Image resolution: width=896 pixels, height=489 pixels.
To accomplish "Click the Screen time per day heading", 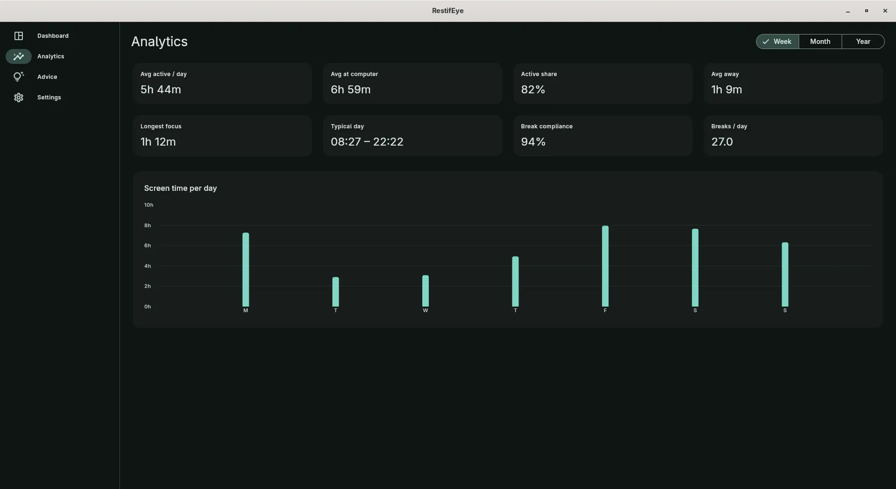I will tap(181, 189).
